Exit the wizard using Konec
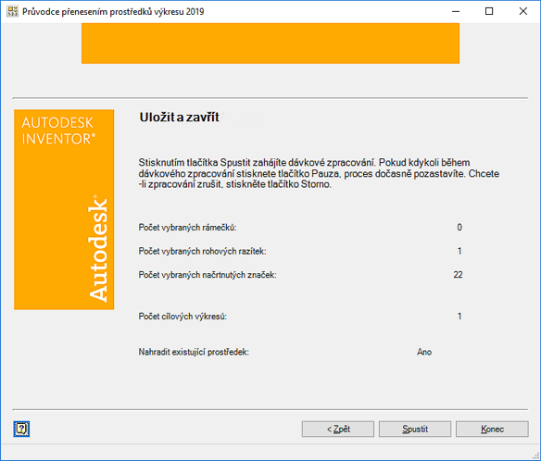 492,429
